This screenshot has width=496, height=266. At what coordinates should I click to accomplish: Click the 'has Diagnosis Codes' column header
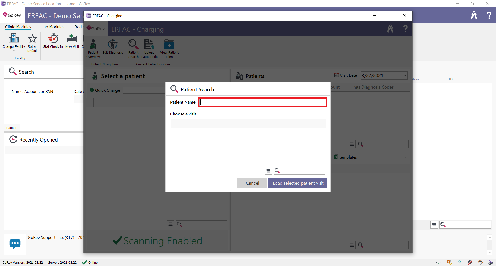click(374, 87)
